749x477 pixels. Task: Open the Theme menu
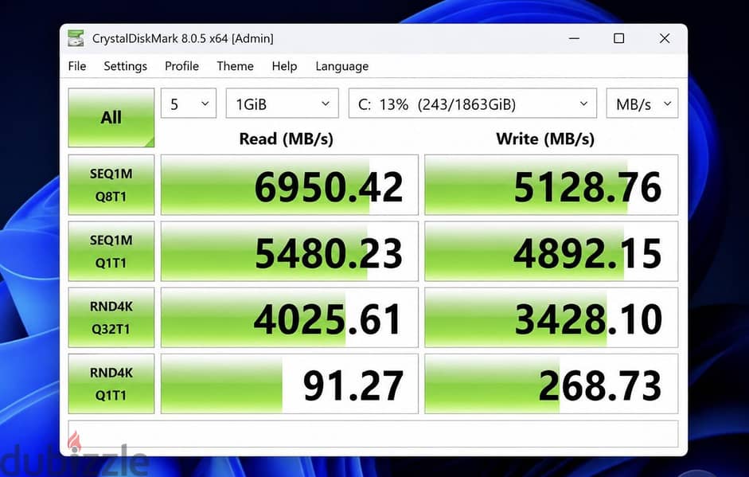coord(235,66)
